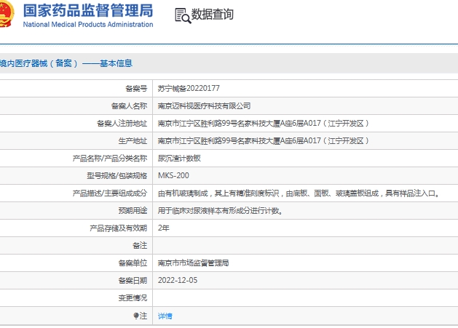Viewport: 458px width, 328px height.
Task: Select filing authority 南京市市场监督管理局
Action: (x=194, y=263)
